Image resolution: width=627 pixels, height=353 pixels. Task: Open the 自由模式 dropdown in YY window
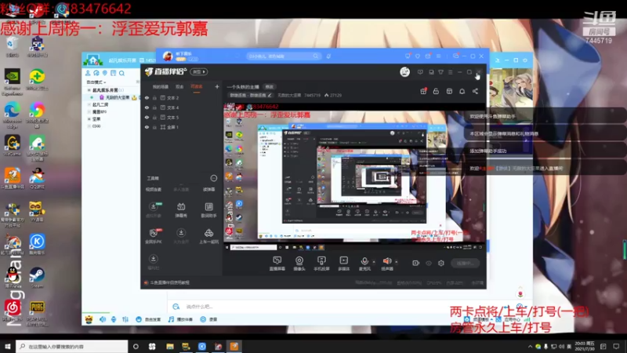point(96,82)
